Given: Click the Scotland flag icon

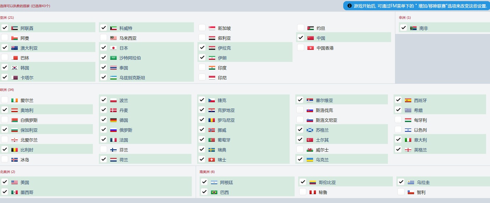Looking at the screenshot, I should 310,130.
